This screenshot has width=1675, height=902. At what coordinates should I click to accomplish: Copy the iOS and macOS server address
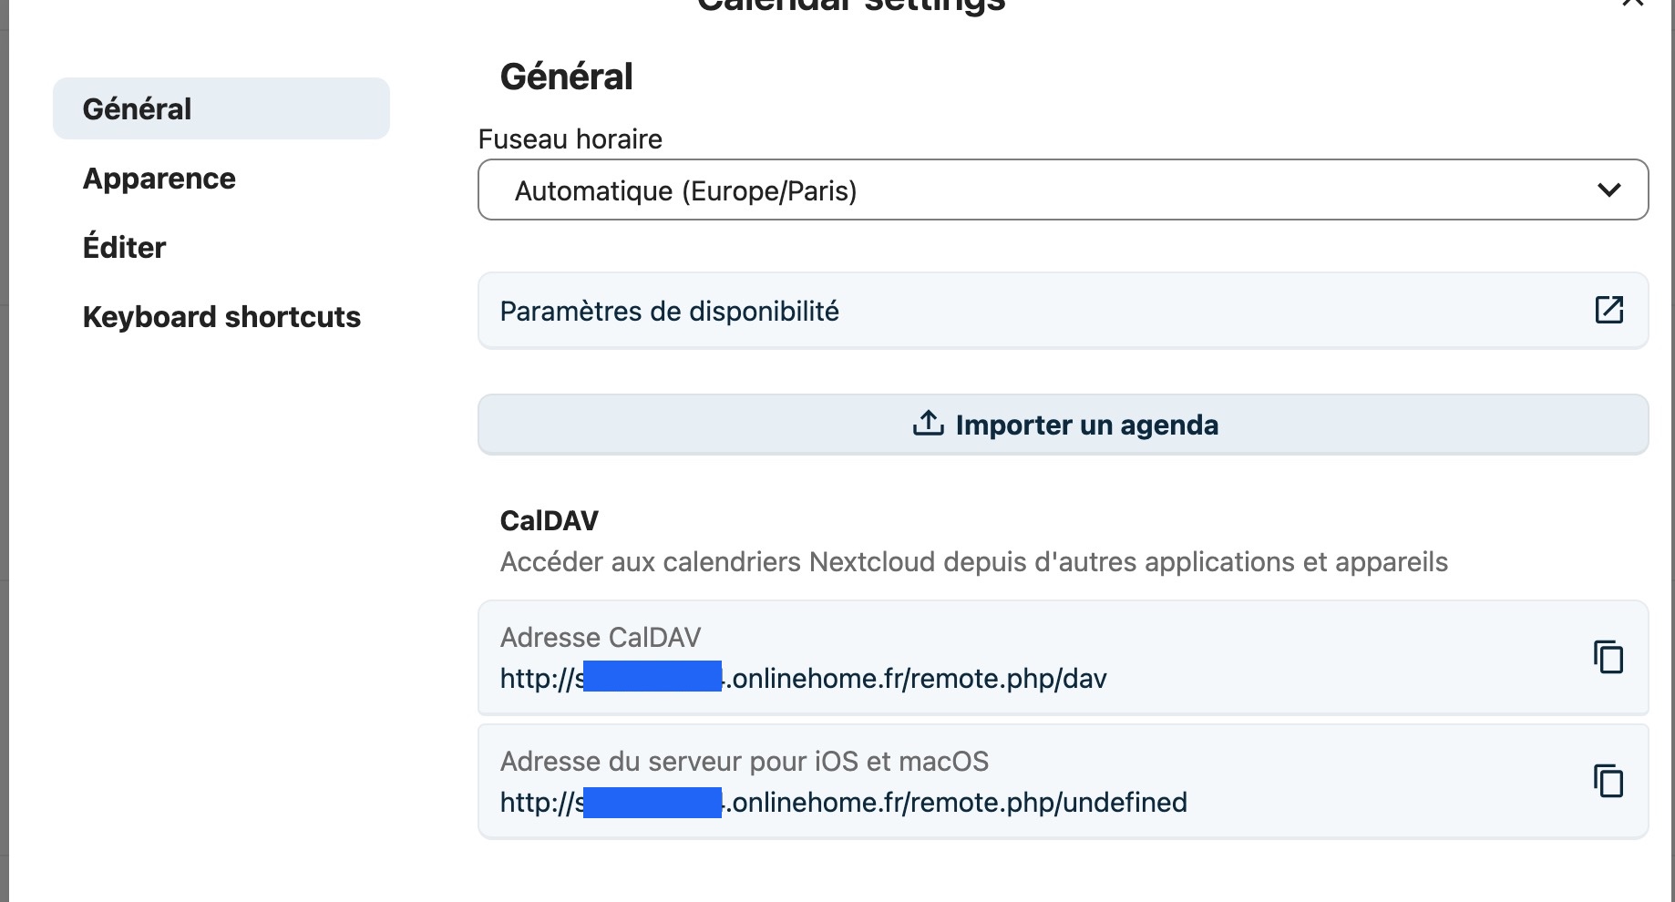[1608, 781]
